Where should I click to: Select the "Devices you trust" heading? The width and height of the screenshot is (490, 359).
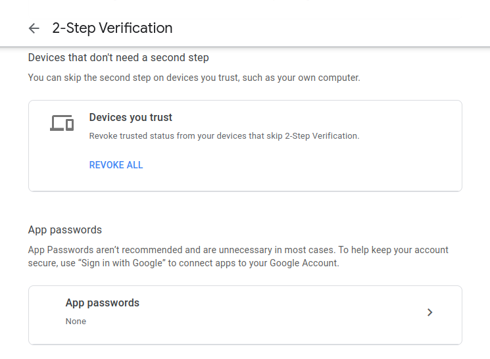coord(130,118)
